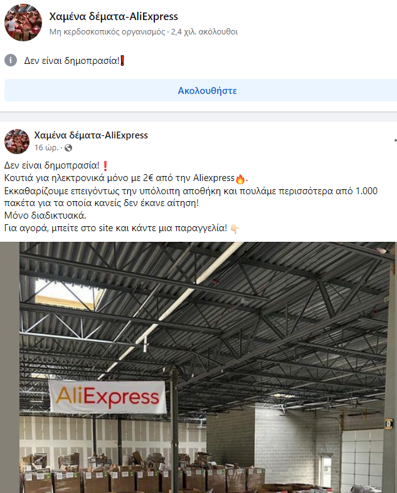
Task: Open the large page profile picture
Action: coord(23,23)
